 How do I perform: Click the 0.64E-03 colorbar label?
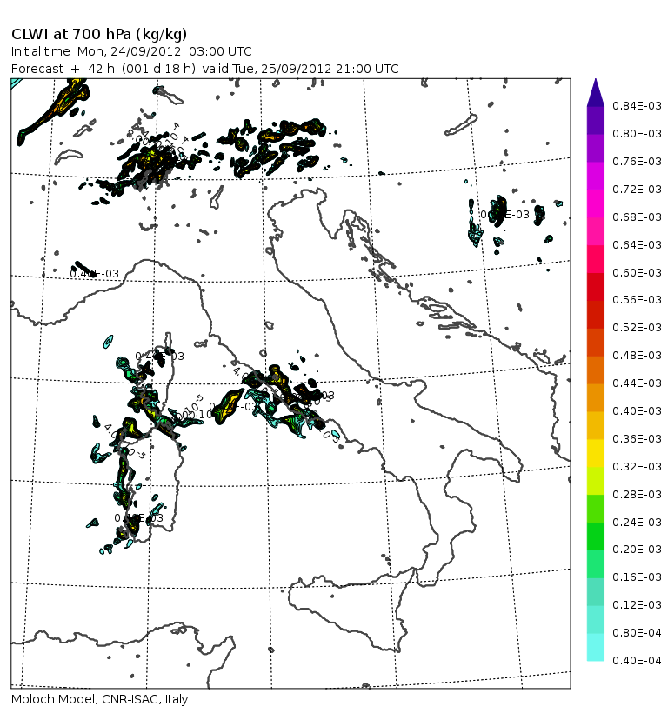pos(637,244)
